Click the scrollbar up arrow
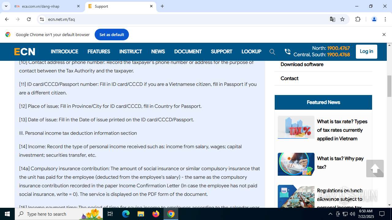This screenshot has width=392, height=220. pyautogui.click(x=389, y=45)
